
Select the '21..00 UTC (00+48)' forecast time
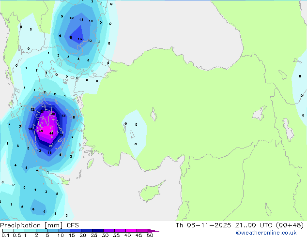pyautogui.click(x=269, y=225)
